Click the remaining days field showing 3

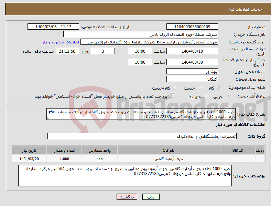tap(103, 51)
